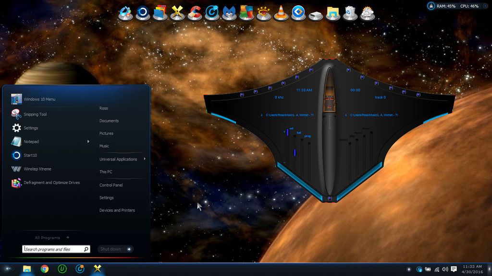The height and width of the screenshot is (276, 492).
Task: Open Pictures from the Start menu
Action: pyautogui.click(x=106, y=133)
